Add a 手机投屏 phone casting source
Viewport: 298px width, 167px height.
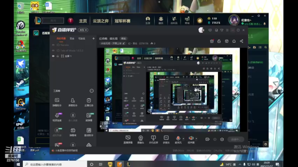pos(153,140)
